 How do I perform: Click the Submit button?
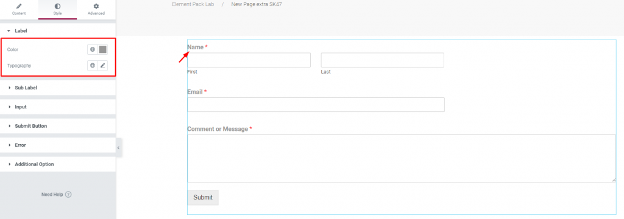(203, 198)
